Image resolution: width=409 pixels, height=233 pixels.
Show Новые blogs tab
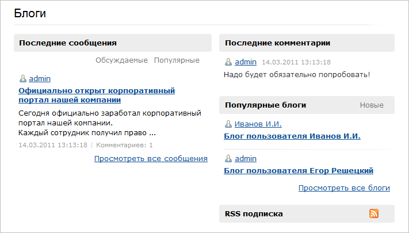click(x=372, y=105)
